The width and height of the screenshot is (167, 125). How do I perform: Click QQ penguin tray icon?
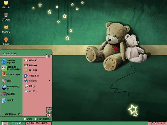point(155,123)
